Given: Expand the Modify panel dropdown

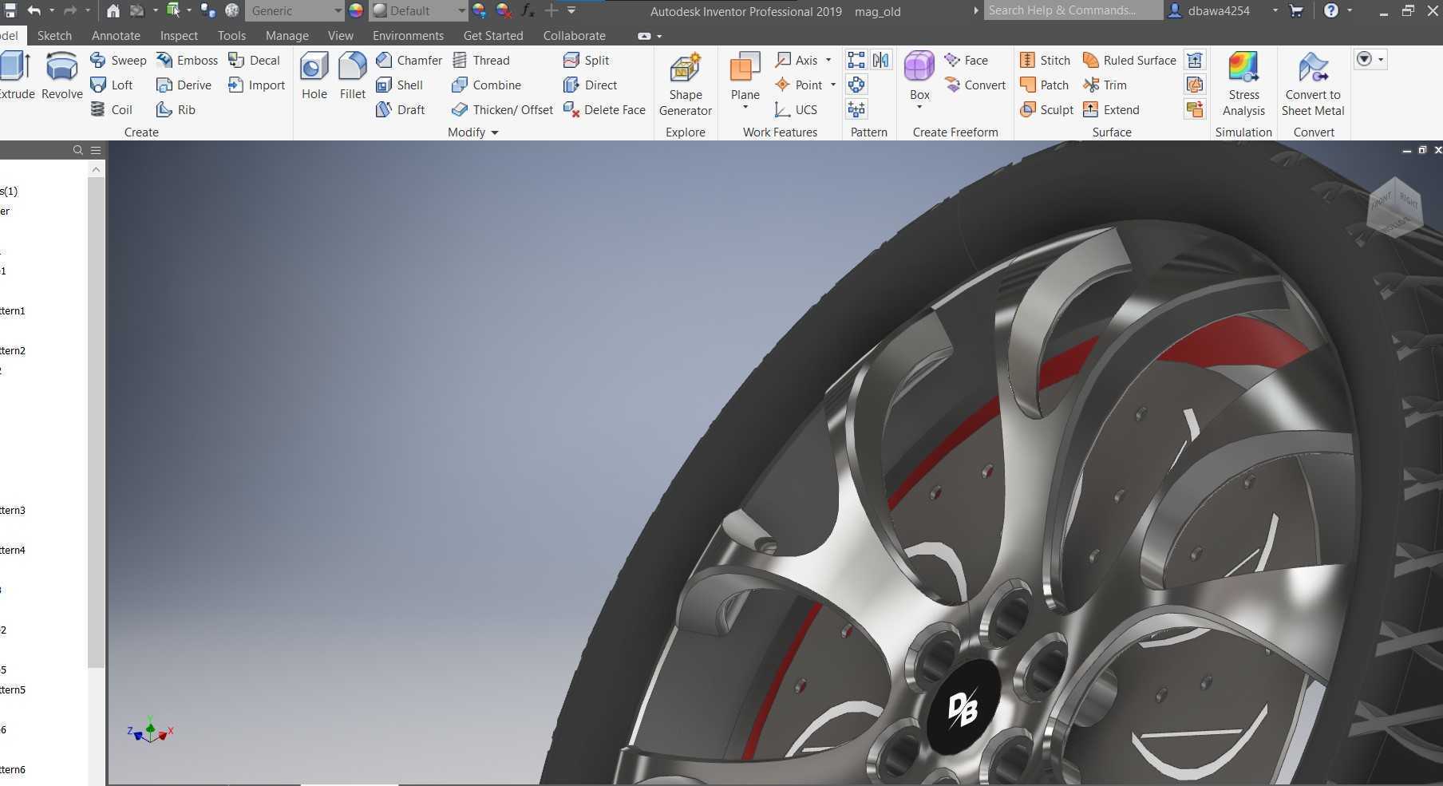Looking at the screenshot, I should tap(494, 132).
